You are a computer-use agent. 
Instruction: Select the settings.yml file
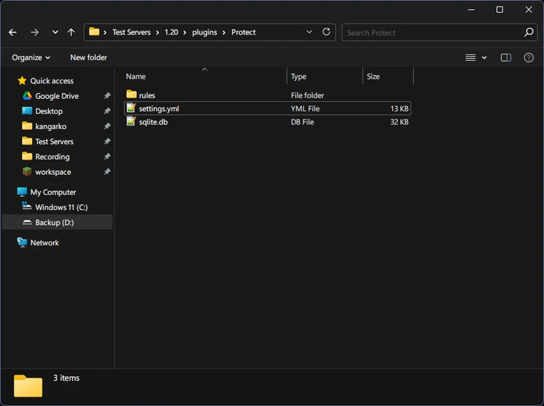tap(268, 108)
